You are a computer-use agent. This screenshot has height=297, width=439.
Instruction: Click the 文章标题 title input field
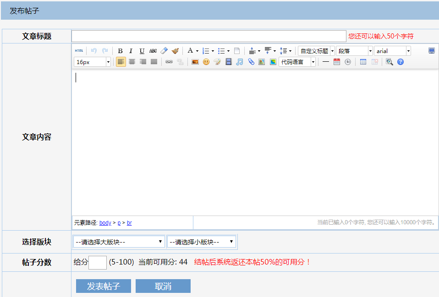coord(209,36)
